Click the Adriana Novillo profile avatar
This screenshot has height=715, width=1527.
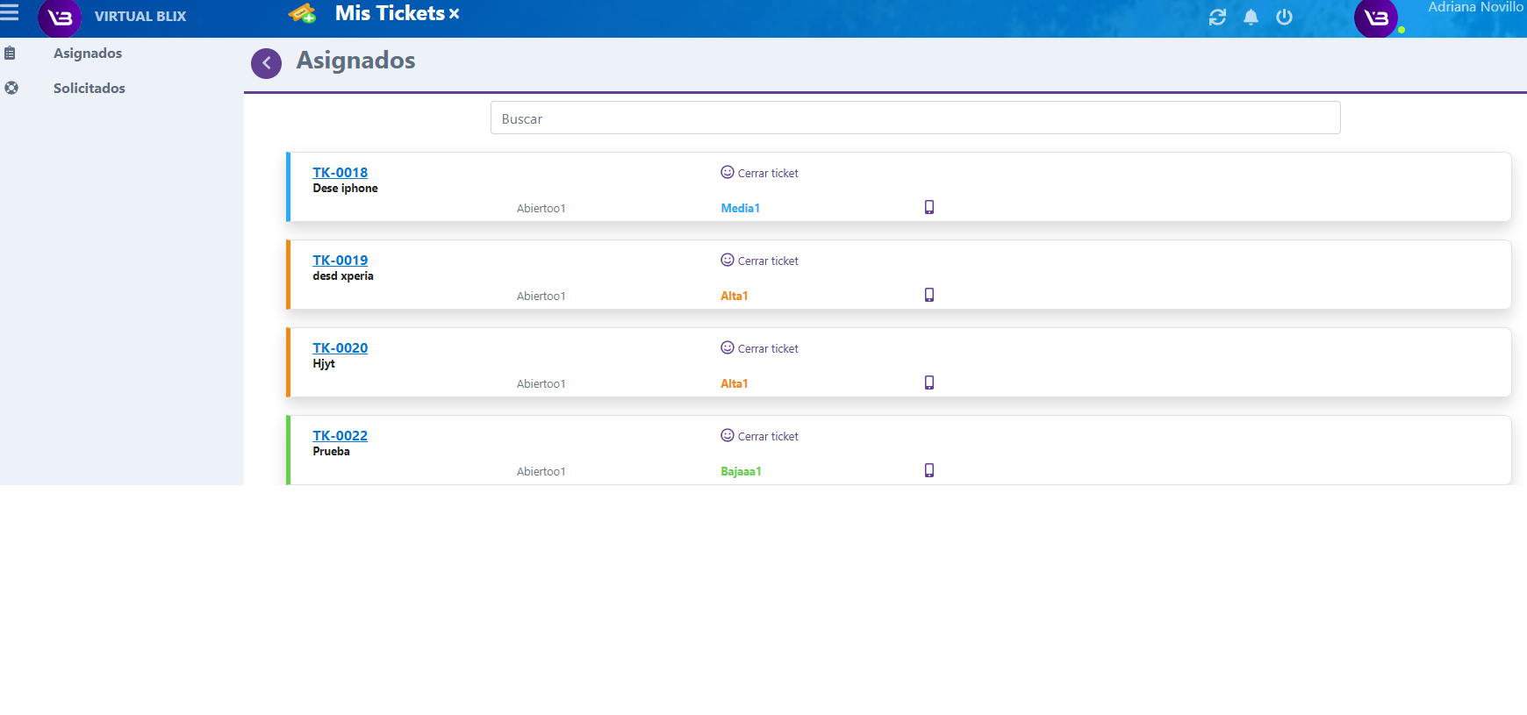click(1375, 18)
